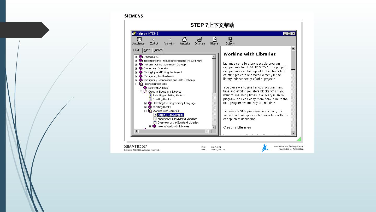Screen dimensions: 376x212
Task: Switch to the Suchen tab
Action: point(158,50)
